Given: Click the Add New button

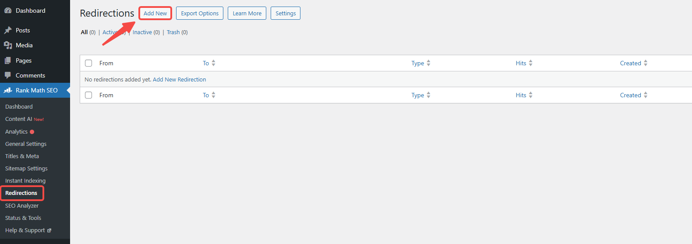Looking at the screenshot, I should tap(155, 13).
